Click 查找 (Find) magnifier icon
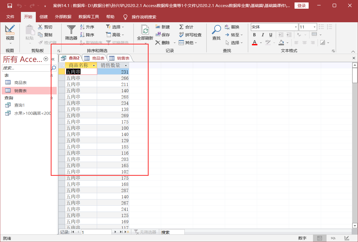Screen dimensions: 358x242 pyautogui.click(x=216, y=29)
